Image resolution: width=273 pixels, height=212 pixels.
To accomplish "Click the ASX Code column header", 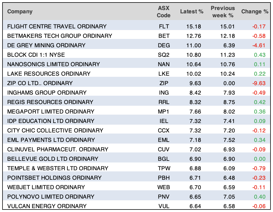I will (x=163, y=12).
